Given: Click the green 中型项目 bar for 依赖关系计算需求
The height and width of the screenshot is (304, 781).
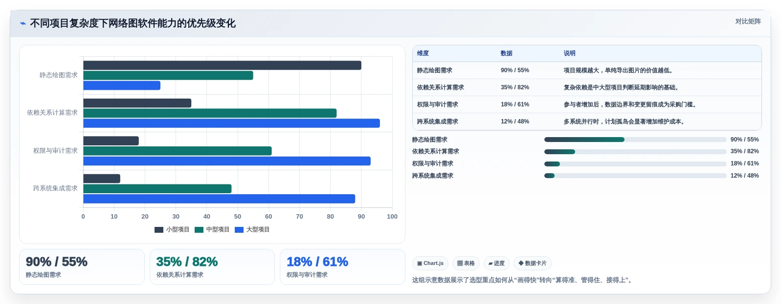Looking at the screenshot, I should (210, 113).
